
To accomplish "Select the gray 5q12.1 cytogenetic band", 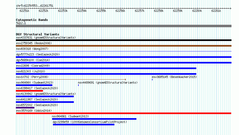I will coord(124,26).
